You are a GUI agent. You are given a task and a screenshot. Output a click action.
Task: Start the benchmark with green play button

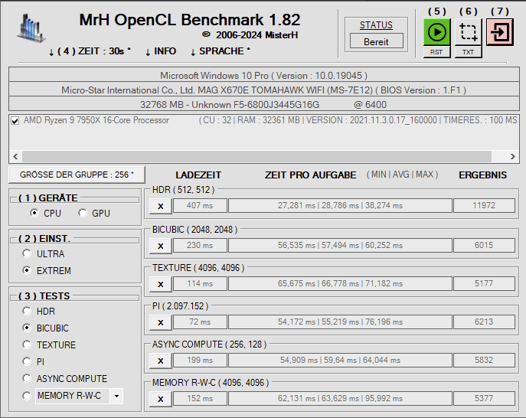436,32
